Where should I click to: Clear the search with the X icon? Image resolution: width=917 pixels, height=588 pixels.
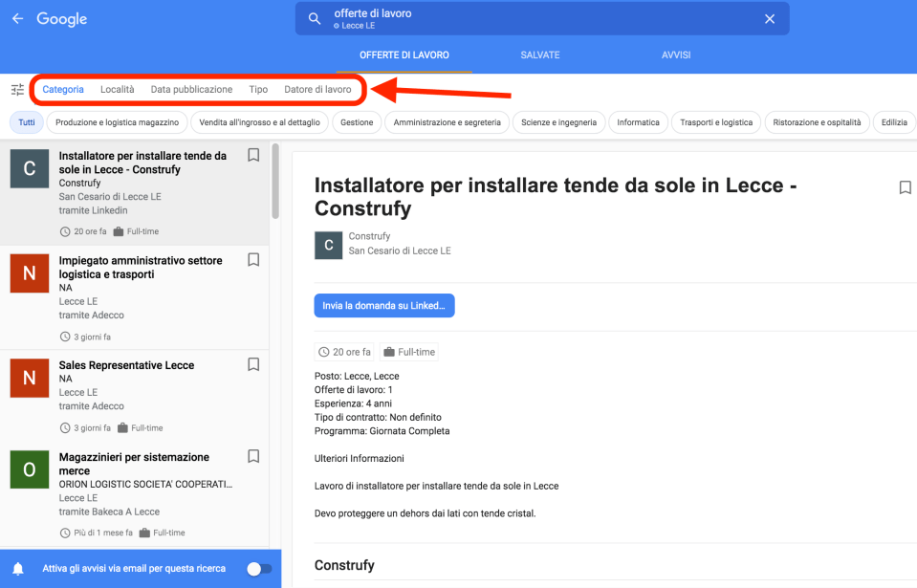(769, 19)
